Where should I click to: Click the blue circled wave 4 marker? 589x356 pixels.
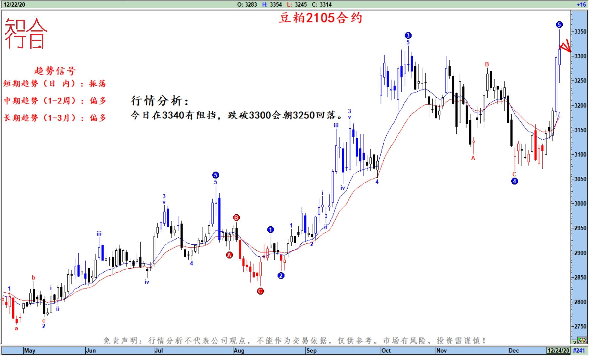pos(514,181)
